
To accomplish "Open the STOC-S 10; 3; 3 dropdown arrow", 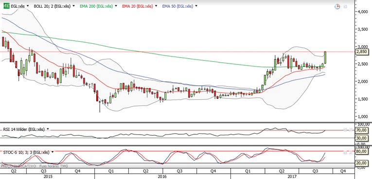I will tap(53, 152).
